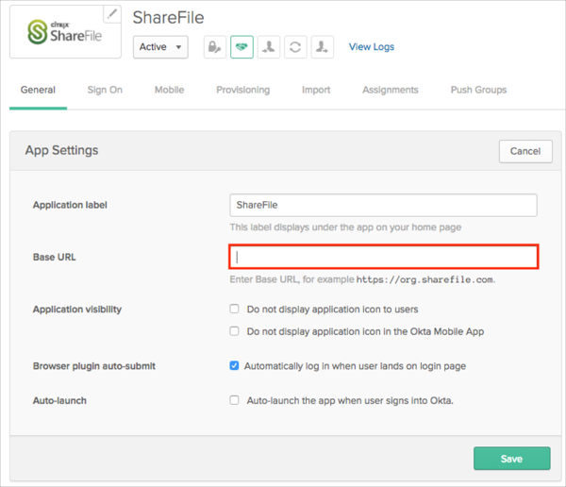Check 'Do not display application icon to users'
Viewport: 566px width, 487px height.
click(x=235, y=310)
